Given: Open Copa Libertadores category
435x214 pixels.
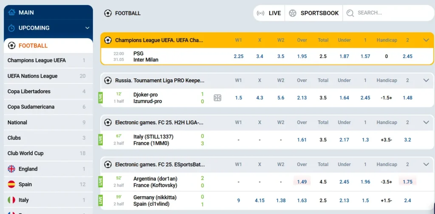Looking at the screenshot, I should click(29, 92).
